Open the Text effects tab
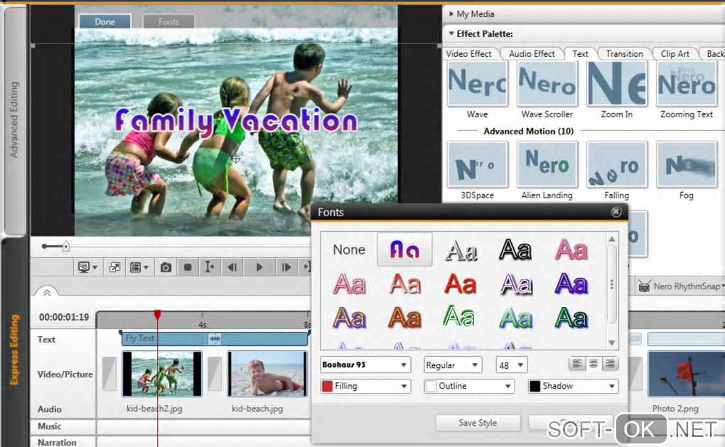The image size is (725, 447). pyautogui.click(x=580, y=53)
